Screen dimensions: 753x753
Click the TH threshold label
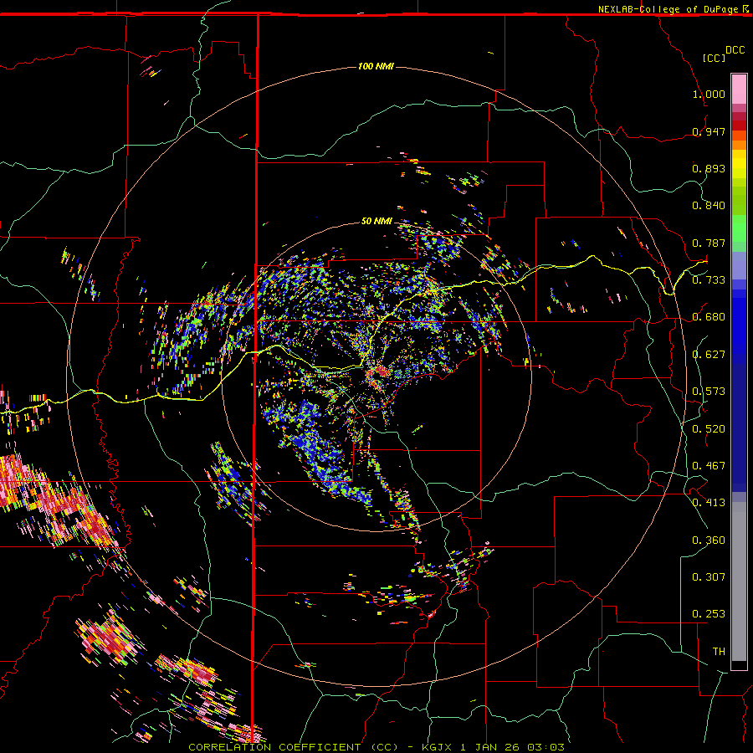point(719,652)
